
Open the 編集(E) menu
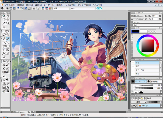pyautogui.click(x=20, y=5)
